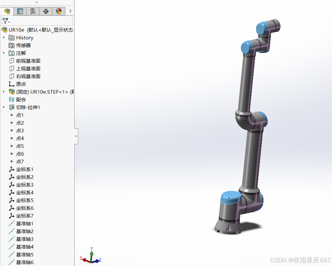Click the 传感器 sensors folder icon
The image size is (332, 266).
pos(12,45)
